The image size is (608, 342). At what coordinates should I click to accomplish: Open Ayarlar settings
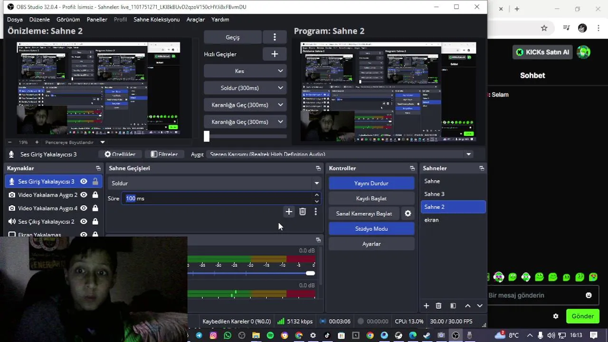coord(371,244)
